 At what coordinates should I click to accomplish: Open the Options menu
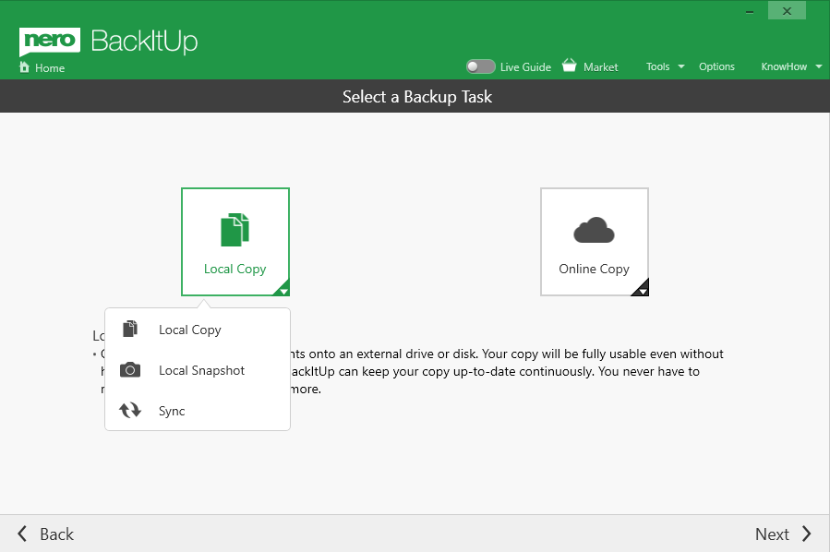pos(716,66)
